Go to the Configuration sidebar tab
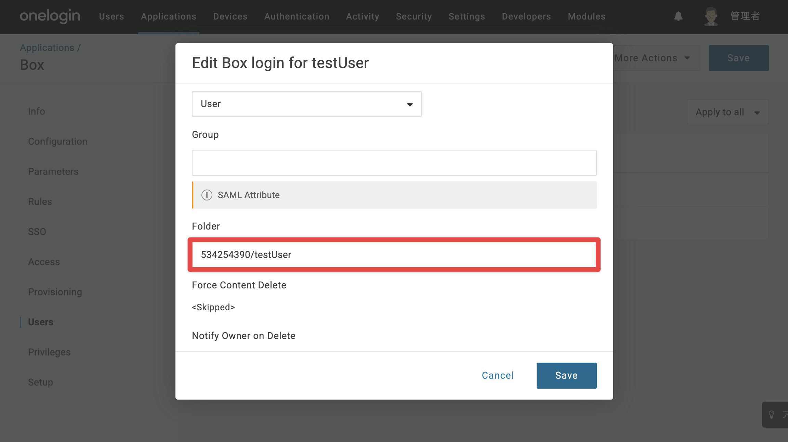This screenshot has height=442, width=788. click(x=58, y=142)
